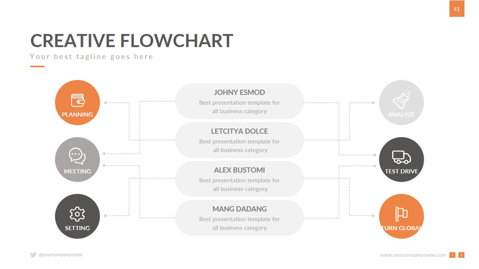Click the Setting gear icon
The width and height of the screenshot is (479, 269).
click(x=77, y=214)
